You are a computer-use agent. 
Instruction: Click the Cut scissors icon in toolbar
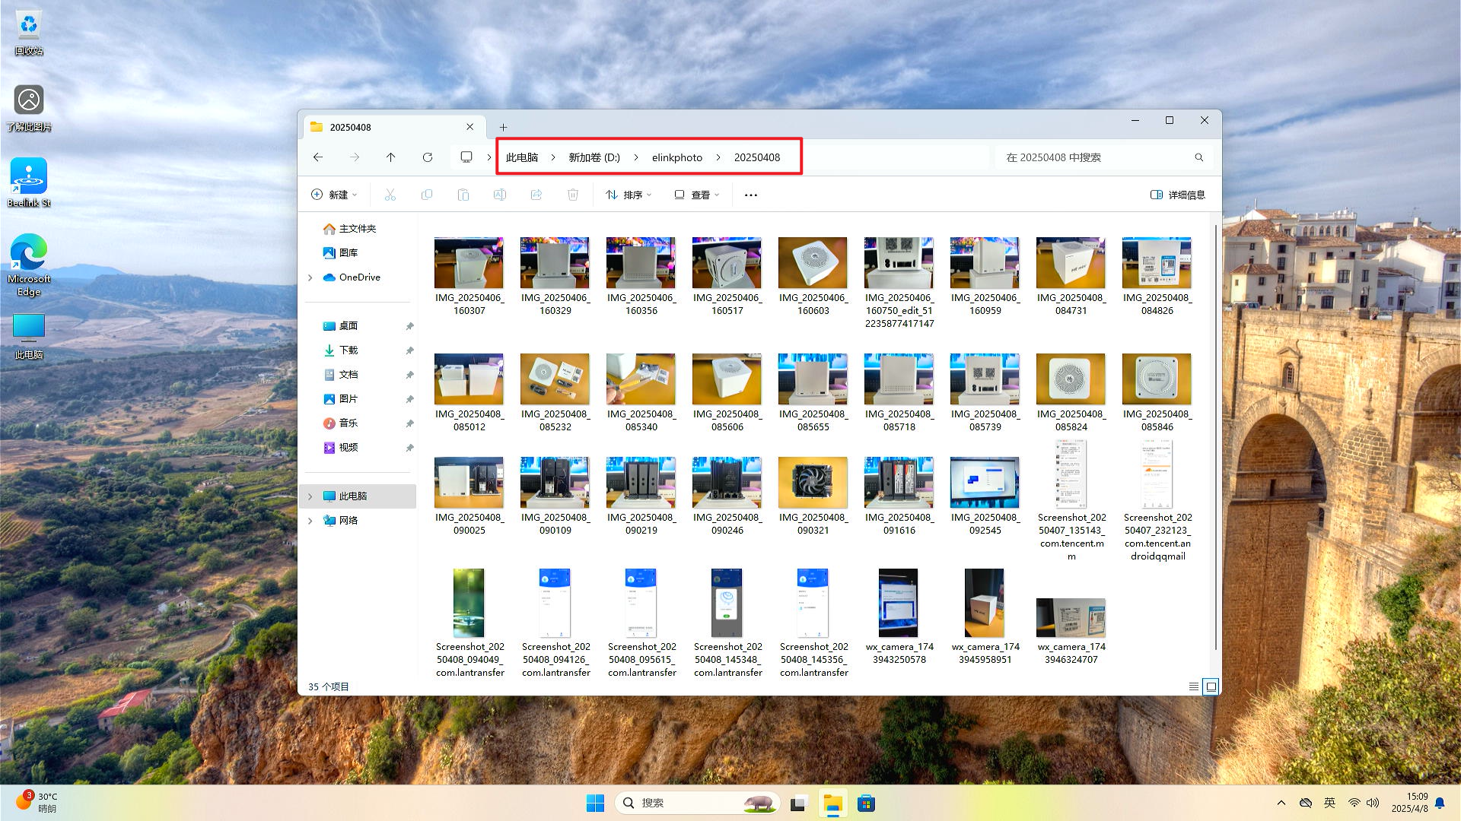point(390,195)
